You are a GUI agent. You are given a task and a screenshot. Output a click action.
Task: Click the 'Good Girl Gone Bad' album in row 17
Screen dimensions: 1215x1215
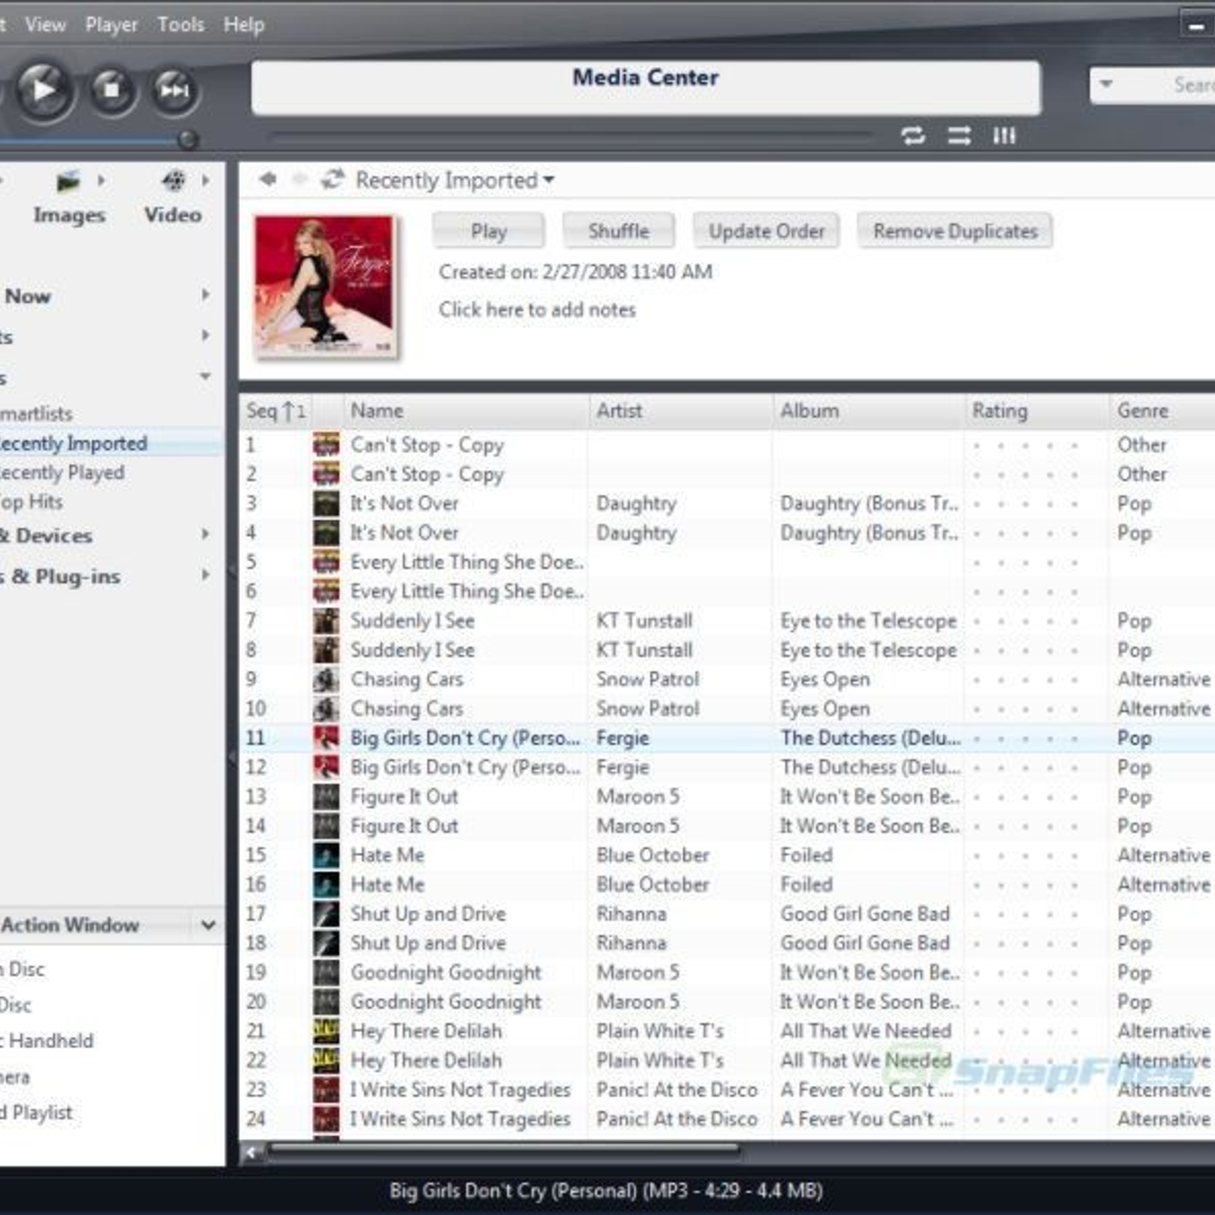865,914
